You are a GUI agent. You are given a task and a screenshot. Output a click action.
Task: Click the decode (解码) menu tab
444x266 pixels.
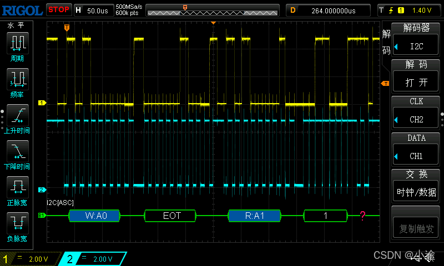pos(386,43)
